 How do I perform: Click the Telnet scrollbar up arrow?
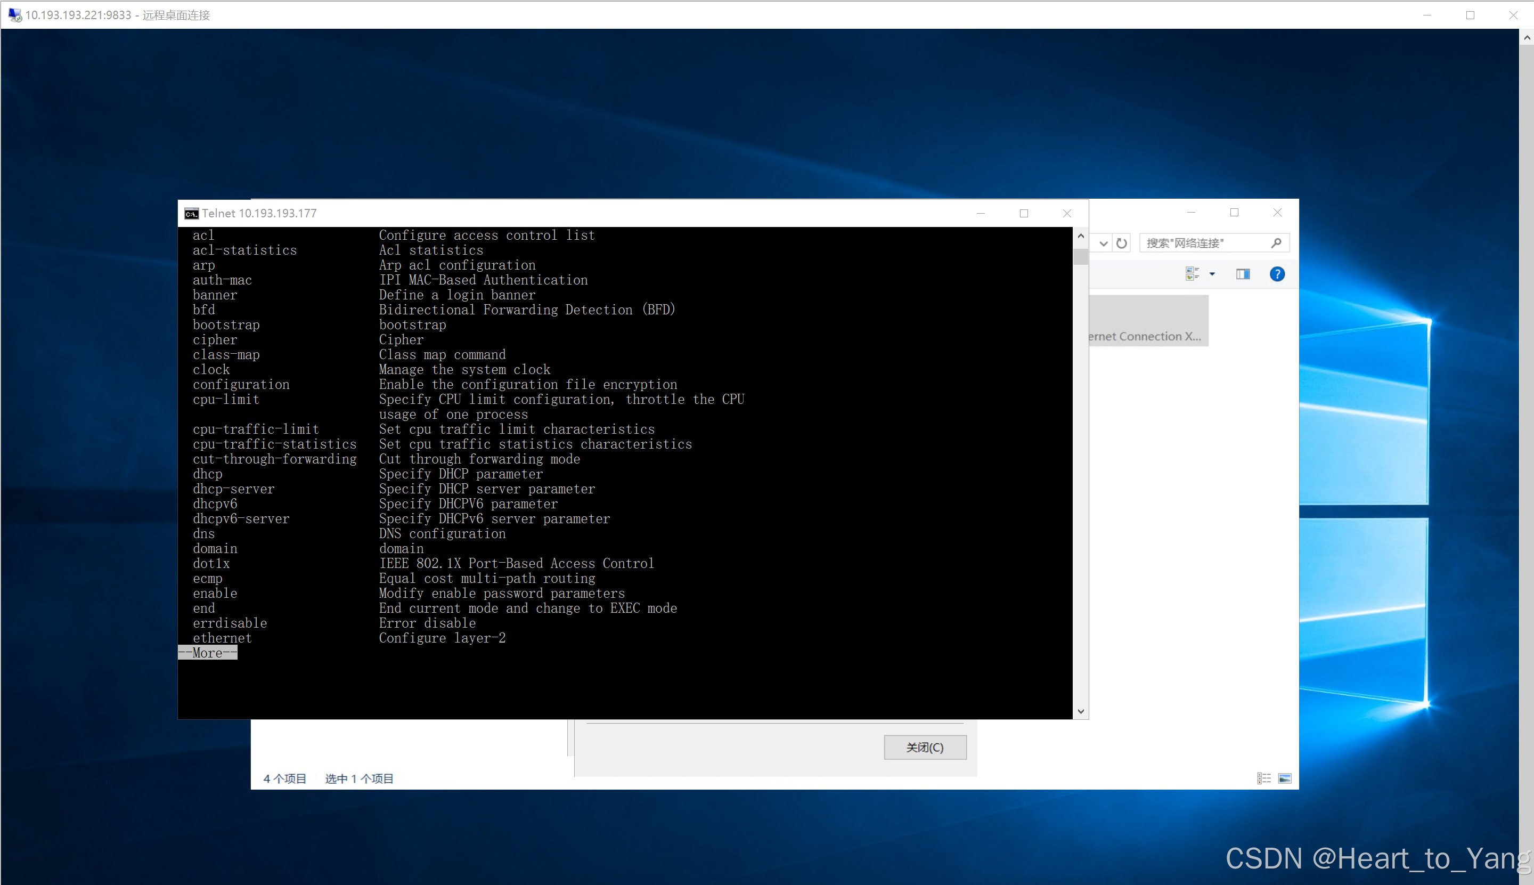point(1080,236)
